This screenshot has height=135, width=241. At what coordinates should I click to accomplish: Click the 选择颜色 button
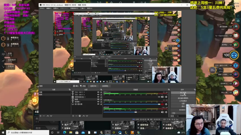(105, 86)
